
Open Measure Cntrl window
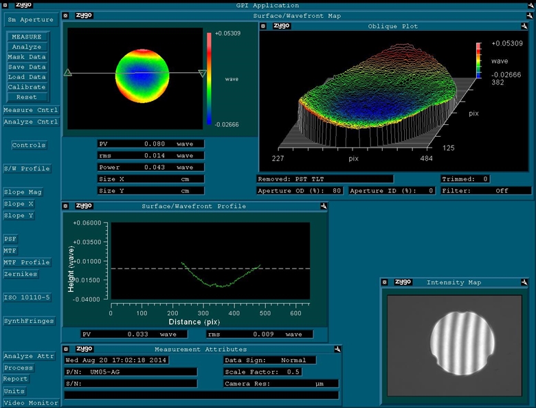coord(31,110)
